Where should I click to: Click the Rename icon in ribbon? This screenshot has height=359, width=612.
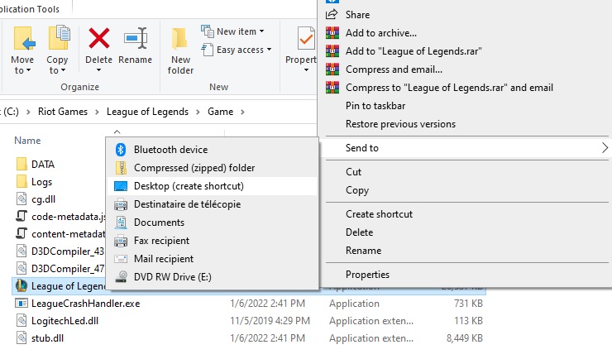pos(136,38)
